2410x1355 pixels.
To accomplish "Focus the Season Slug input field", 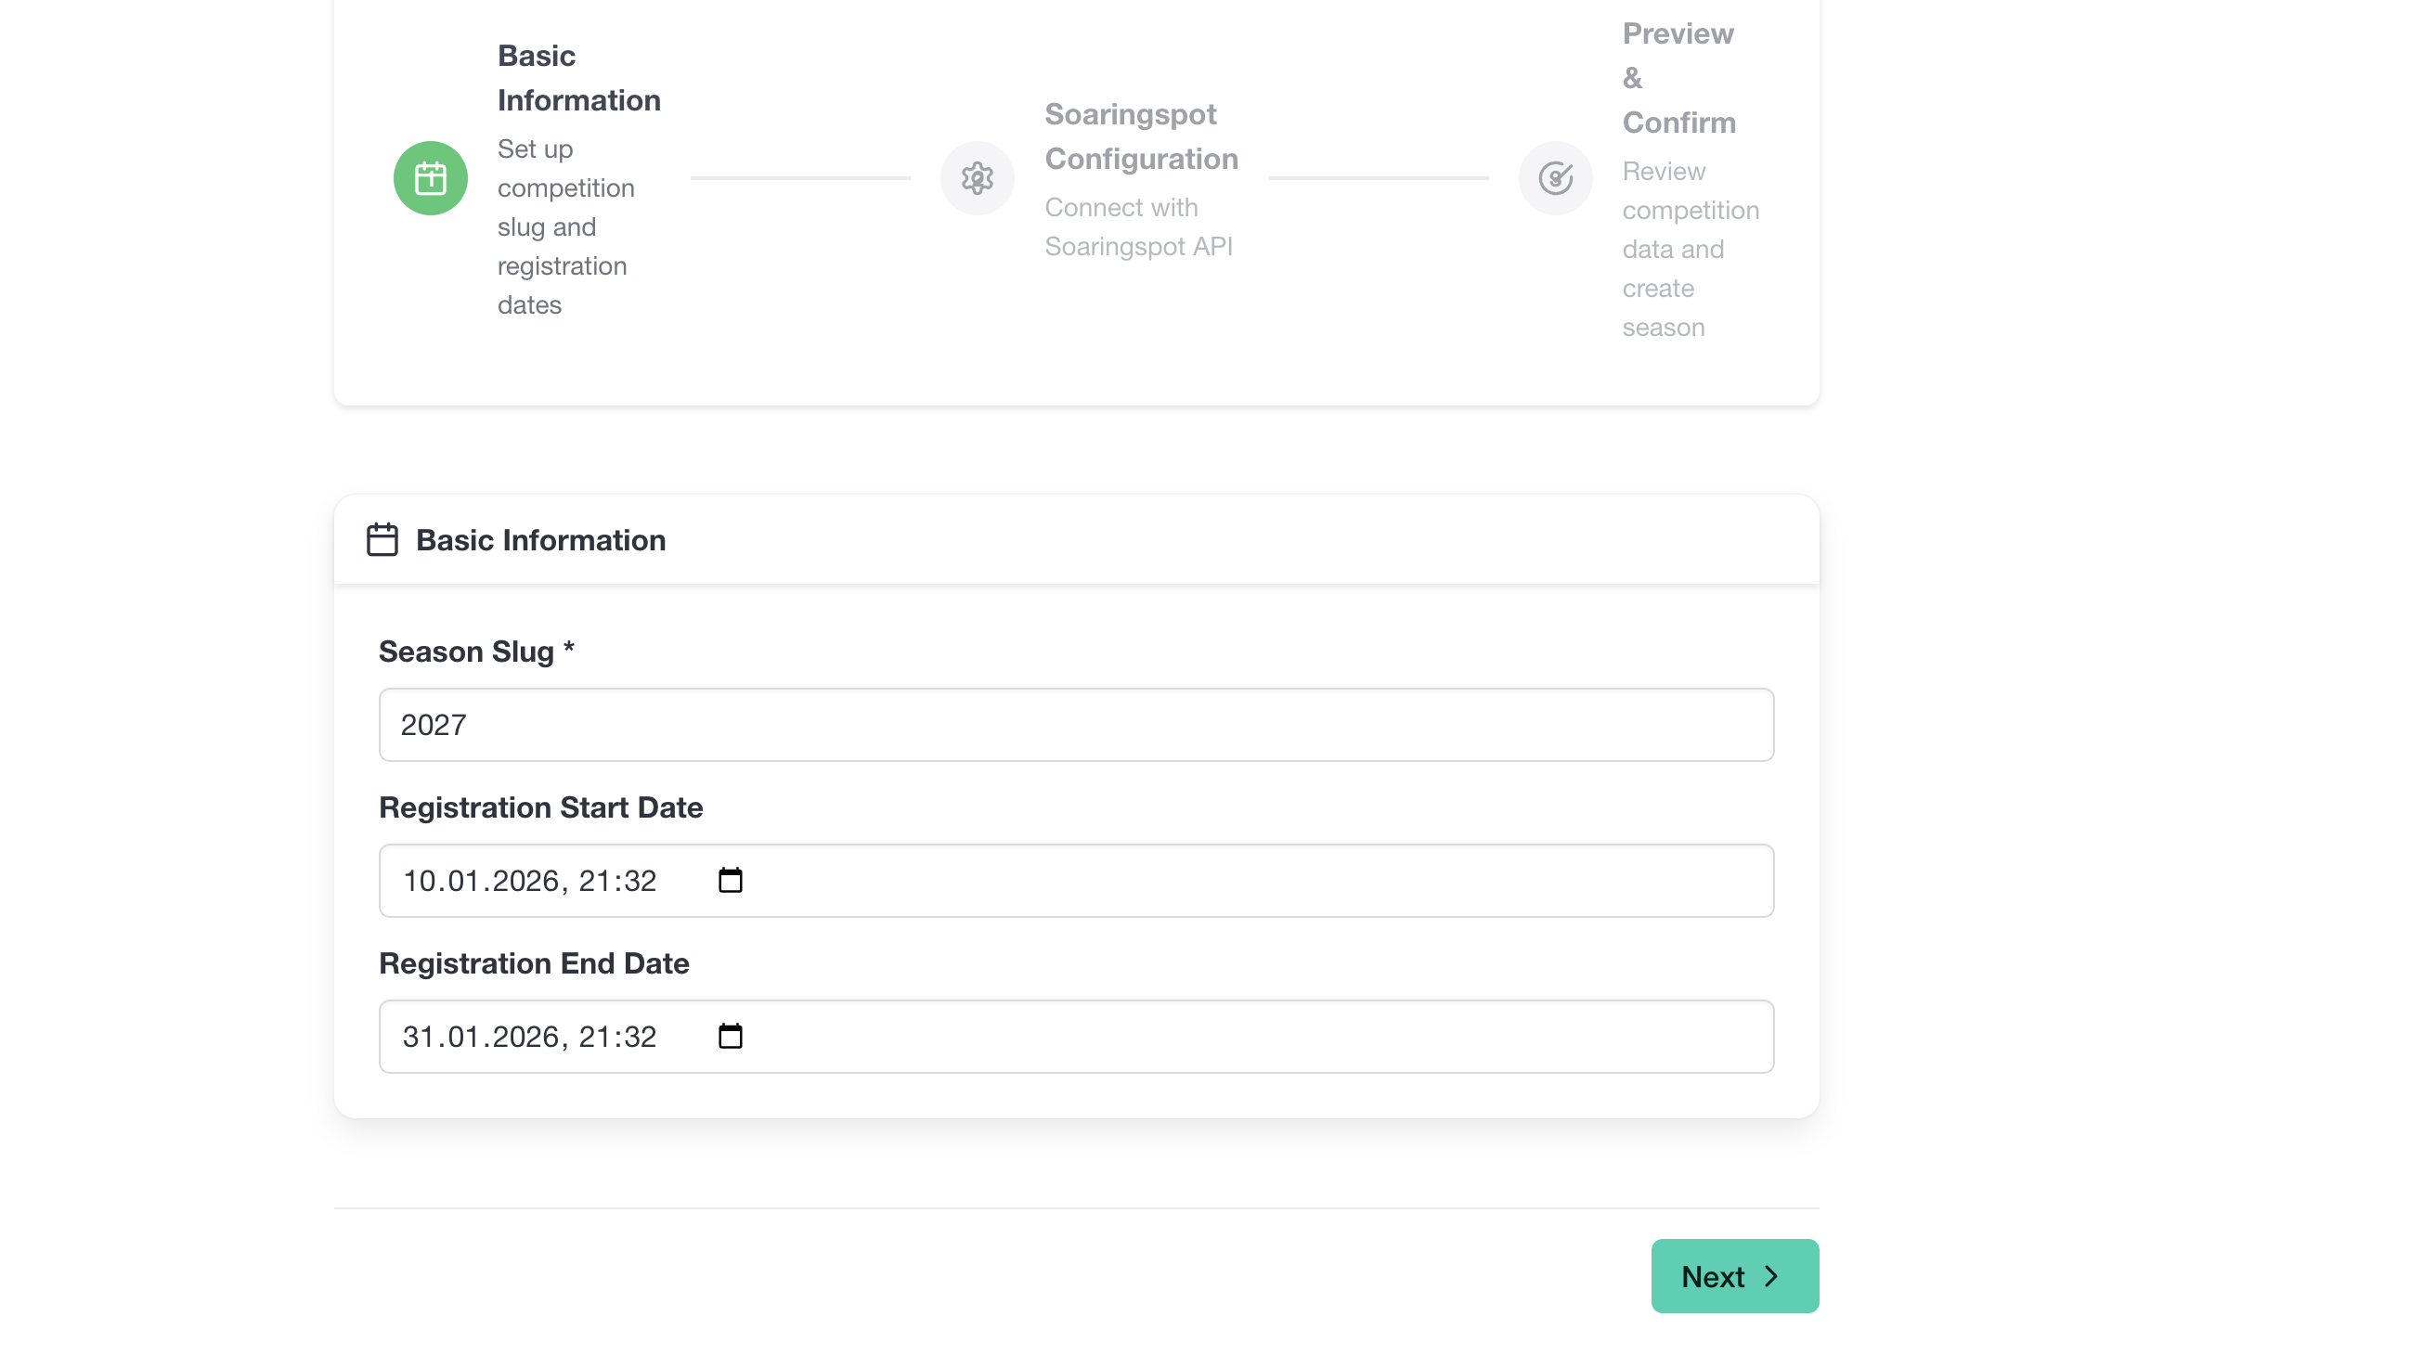I will [1076, 725].
